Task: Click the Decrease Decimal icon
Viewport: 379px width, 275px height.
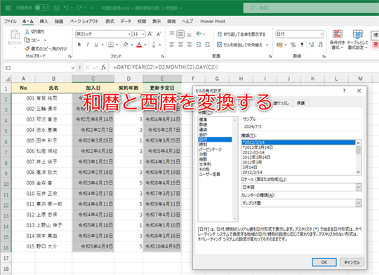Action: pyautogui.click(x=320, y=44)
